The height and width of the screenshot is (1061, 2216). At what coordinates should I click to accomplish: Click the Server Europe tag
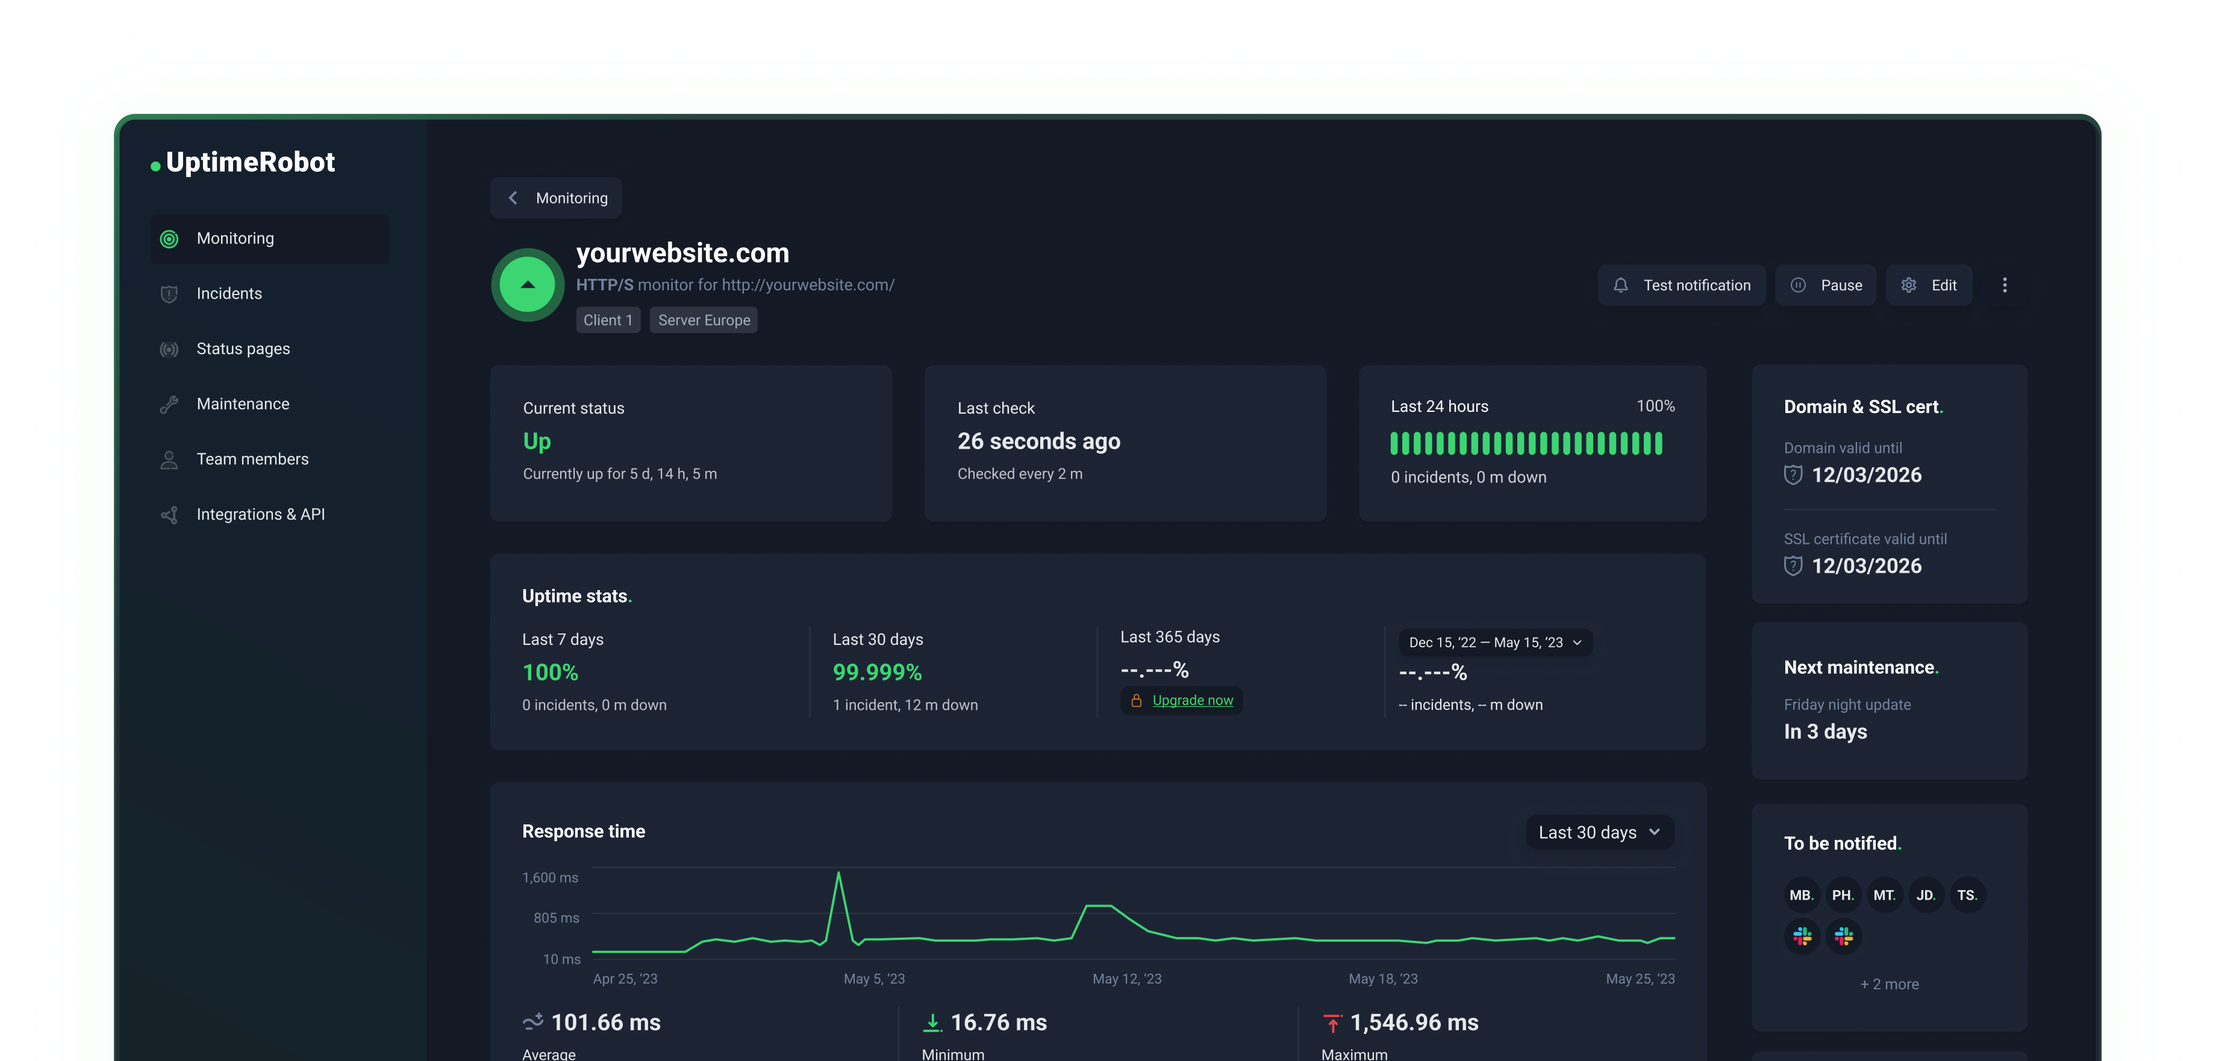(x=703, y=320)
